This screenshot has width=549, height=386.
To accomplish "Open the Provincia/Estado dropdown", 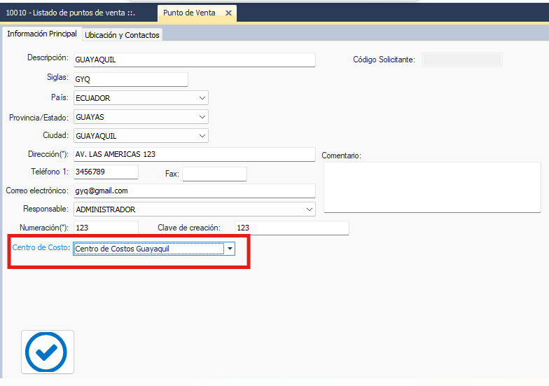I will 202,117.
